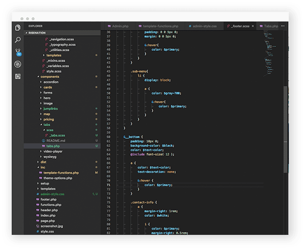The image size is (305, 250).
Task: Click the .contact-info selector on line 75
Action: pos(142,202)
